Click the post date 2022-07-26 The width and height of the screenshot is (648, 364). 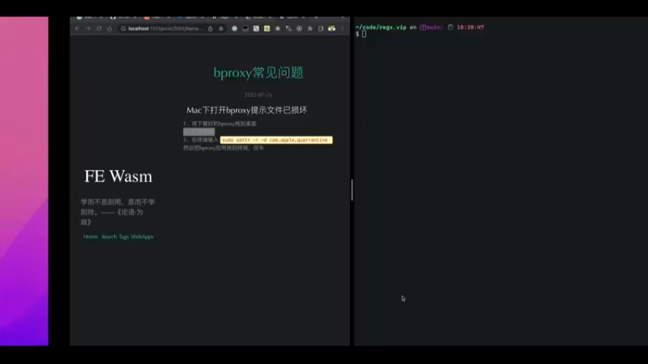point(258,95)
